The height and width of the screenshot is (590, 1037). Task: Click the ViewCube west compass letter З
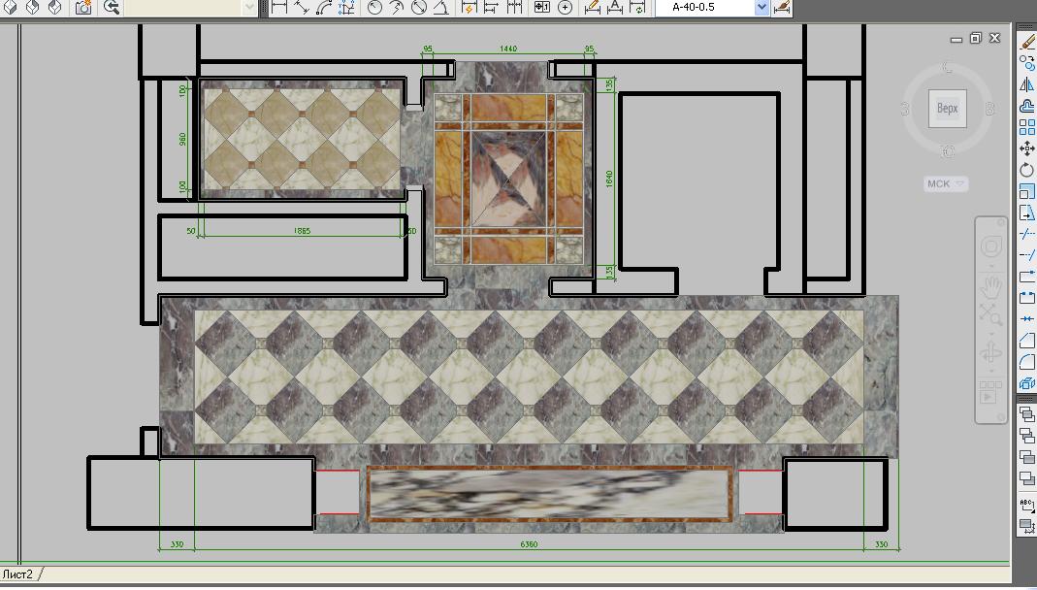click(905, 109)
